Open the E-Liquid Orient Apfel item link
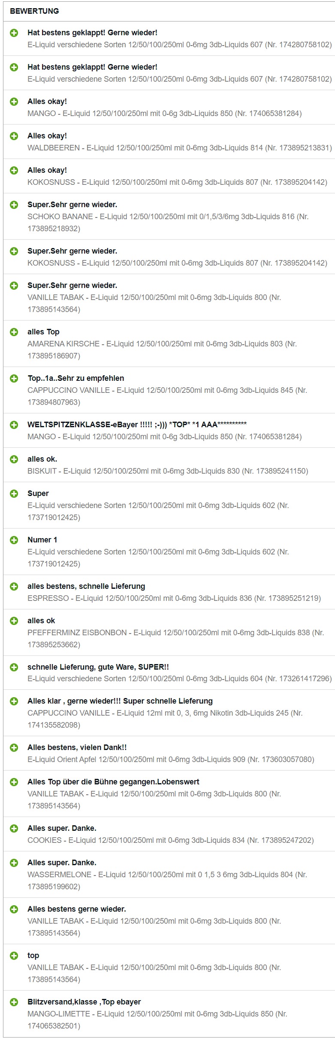Viewport: 335px width, 1041px height. click(x=171, y=759)
